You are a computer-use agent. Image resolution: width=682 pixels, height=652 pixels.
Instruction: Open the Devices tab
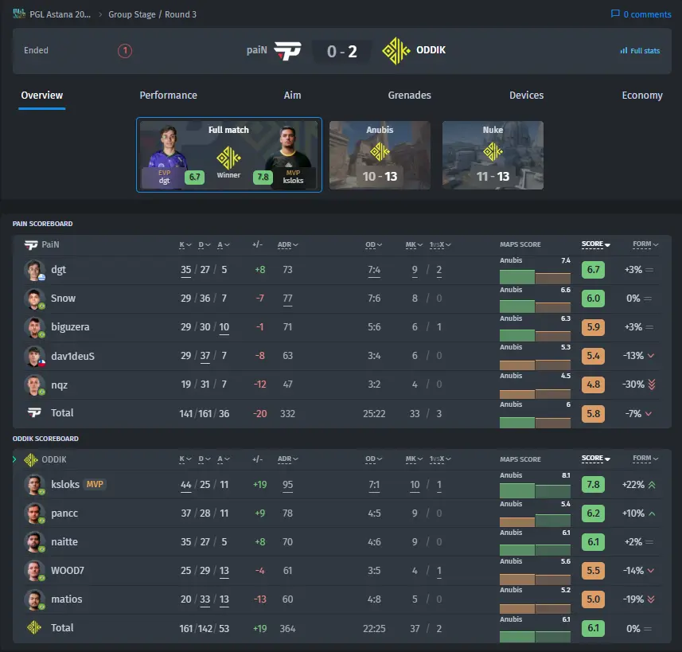[x=526, y=96]
